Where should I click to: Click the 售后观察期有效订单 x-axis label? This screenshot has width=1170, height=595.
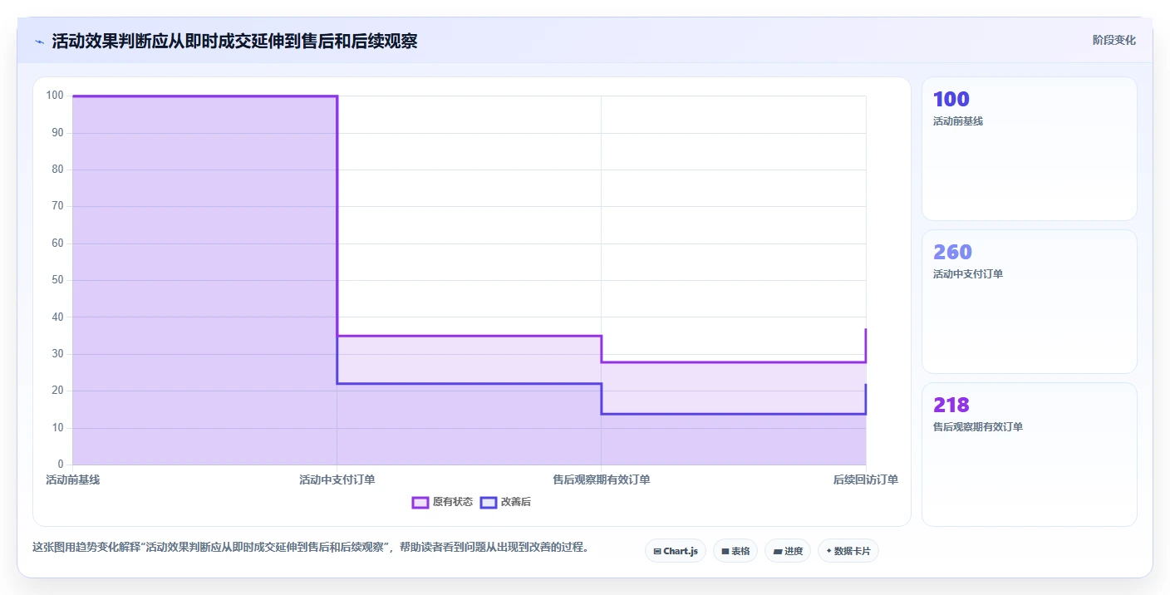click(602, 479)
